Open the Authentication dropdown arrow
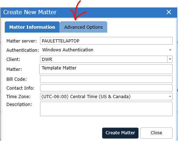 click(x=170, y=50)
